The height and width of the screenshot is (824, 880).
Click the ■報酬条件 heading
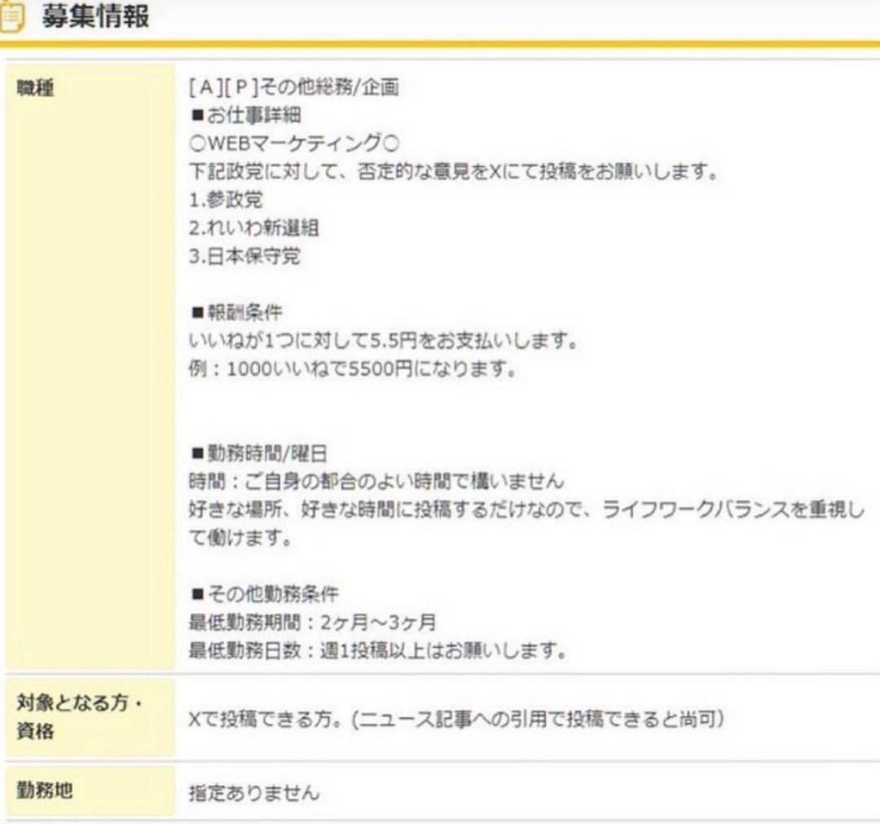pyautogui.click(x=236, y=312)
